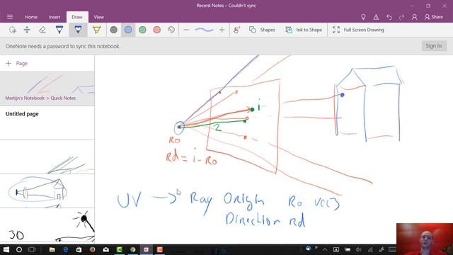Start Full Screen Drawing mode

coord(358,30)
